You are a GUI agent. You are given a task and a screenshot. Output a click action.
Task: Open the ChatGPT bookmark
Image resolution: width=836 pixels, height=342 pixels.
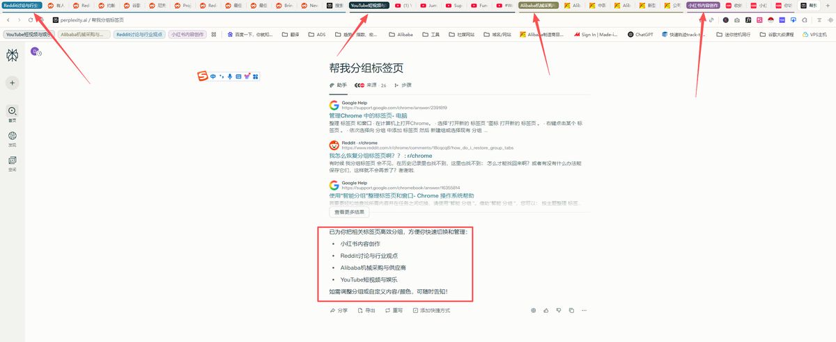click(x=640, y=34)
